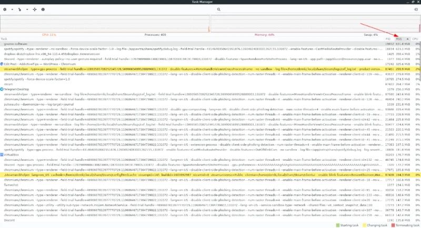Select the VirtualBox process row

pos(209,154)
